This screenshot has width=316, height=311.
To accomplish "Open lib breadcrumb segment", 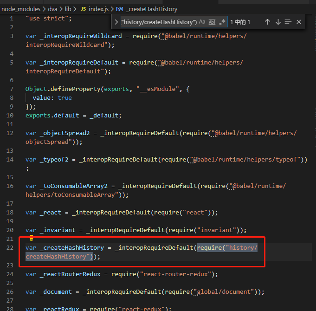I will pyautogui.click(x=68, y=9).
